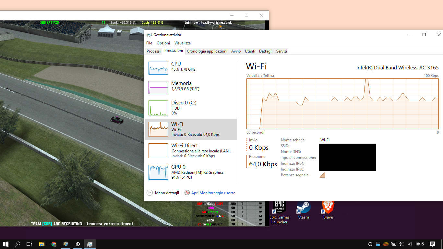Viewport: 443px width, 249px height.
Task: Click the 'TEAM [CSR] ARE RECRUITING' game message
Action: coord(82,224)
